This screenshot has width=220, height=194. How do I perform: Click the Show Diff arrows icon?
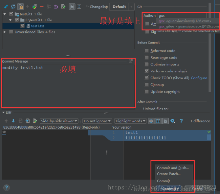(x=6, y=7)
